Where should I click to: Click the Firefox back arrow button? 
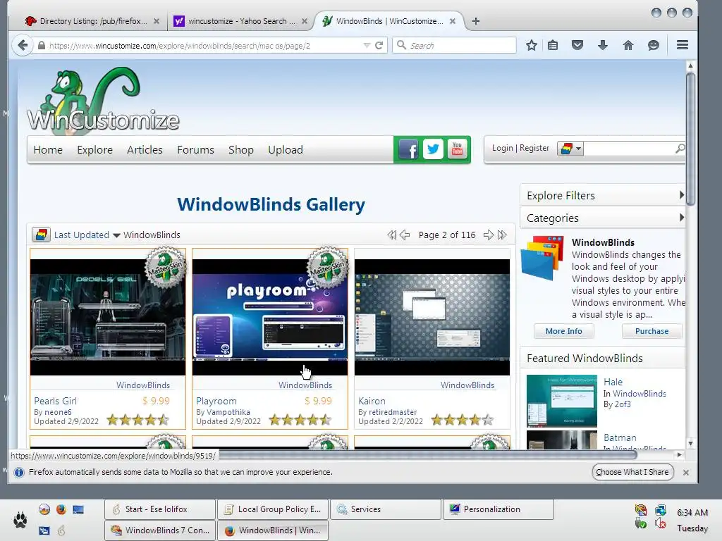coord(22,45)
